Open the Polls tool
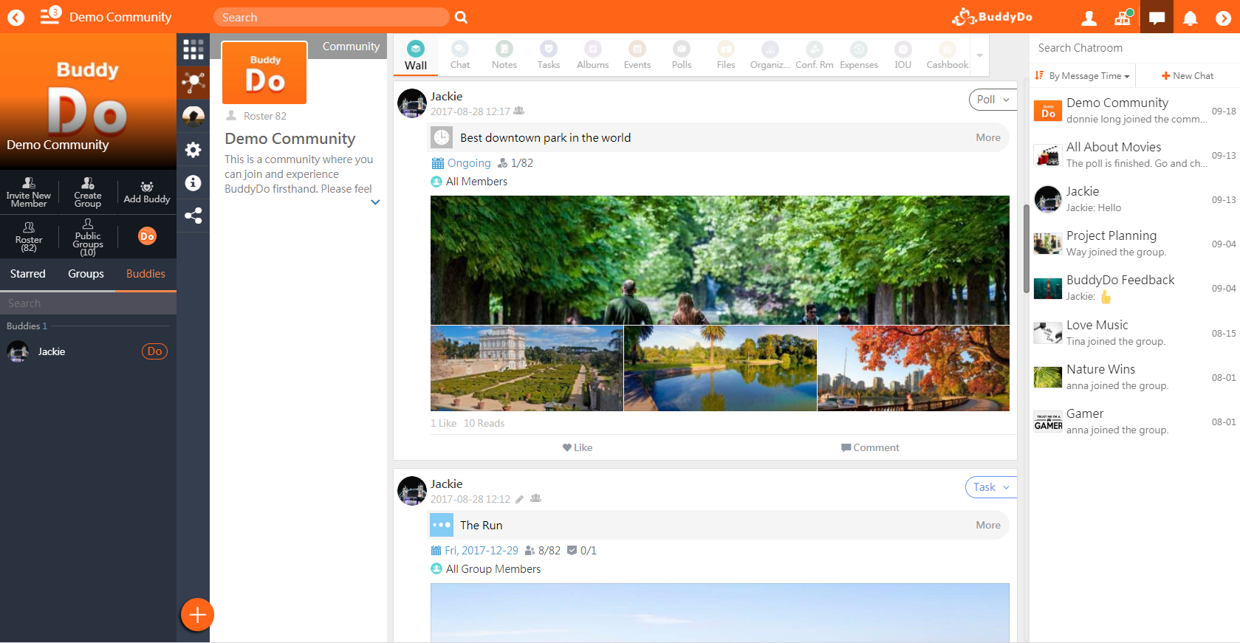The height and width of the screenshot is (643, 1240). point(682,55)
